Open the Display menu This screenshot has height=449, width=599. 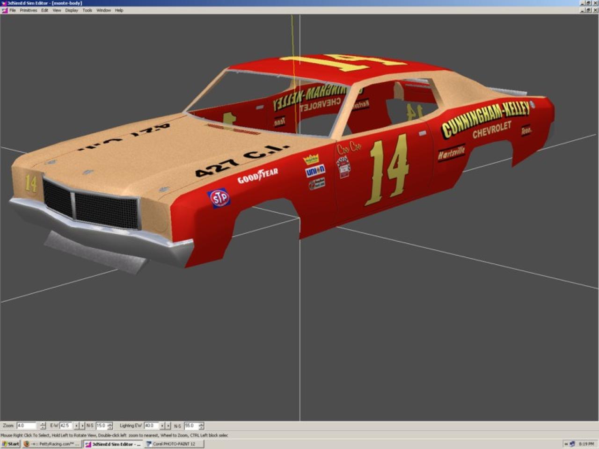72,10
